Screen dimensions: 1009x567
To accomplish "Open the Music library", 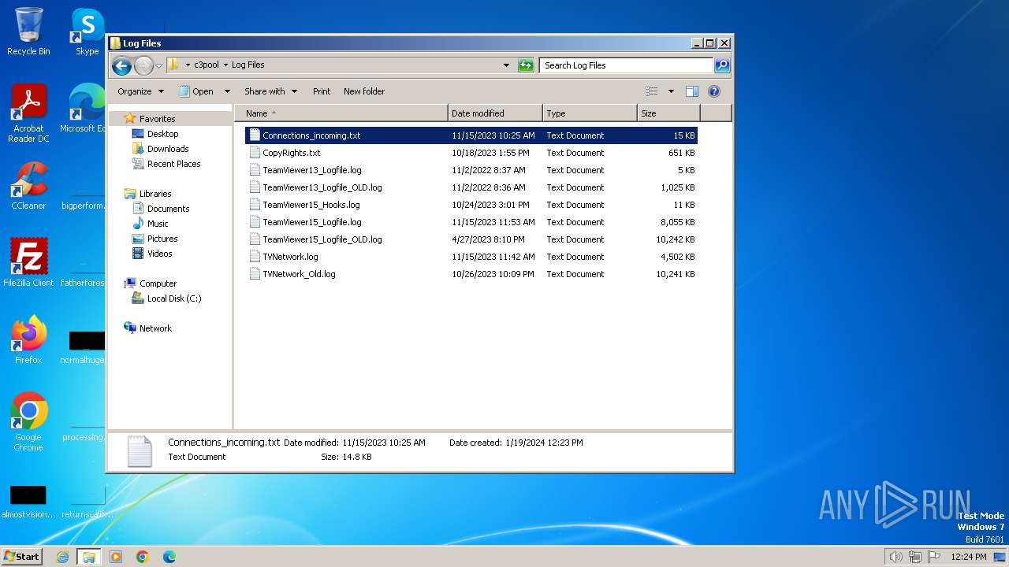I will (x=158, y=224).
